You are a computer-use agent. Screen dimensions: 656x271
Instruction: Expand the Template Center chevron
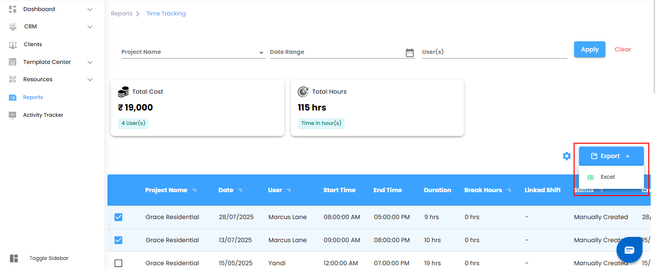point(90,62)
